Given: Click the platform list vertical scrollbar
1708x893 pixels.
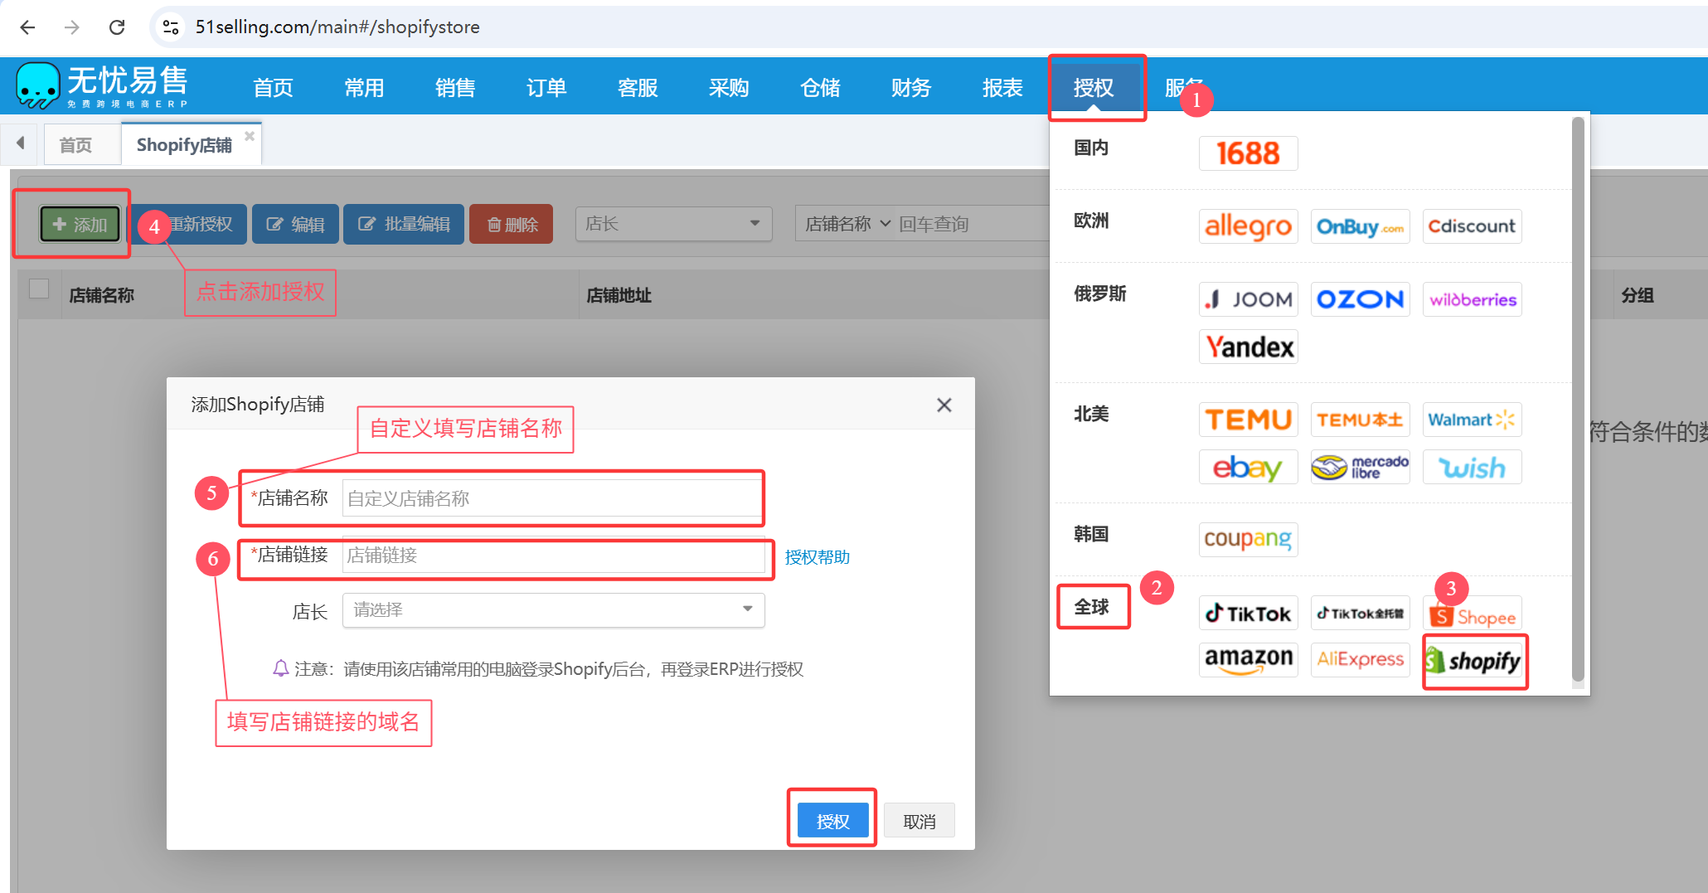Looking at the screenshot, I should pos(1578,398).
